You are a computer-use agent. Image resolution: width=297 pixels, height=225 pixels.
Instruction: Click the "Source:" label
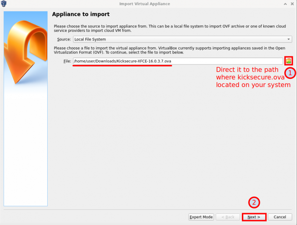point(64,39)
